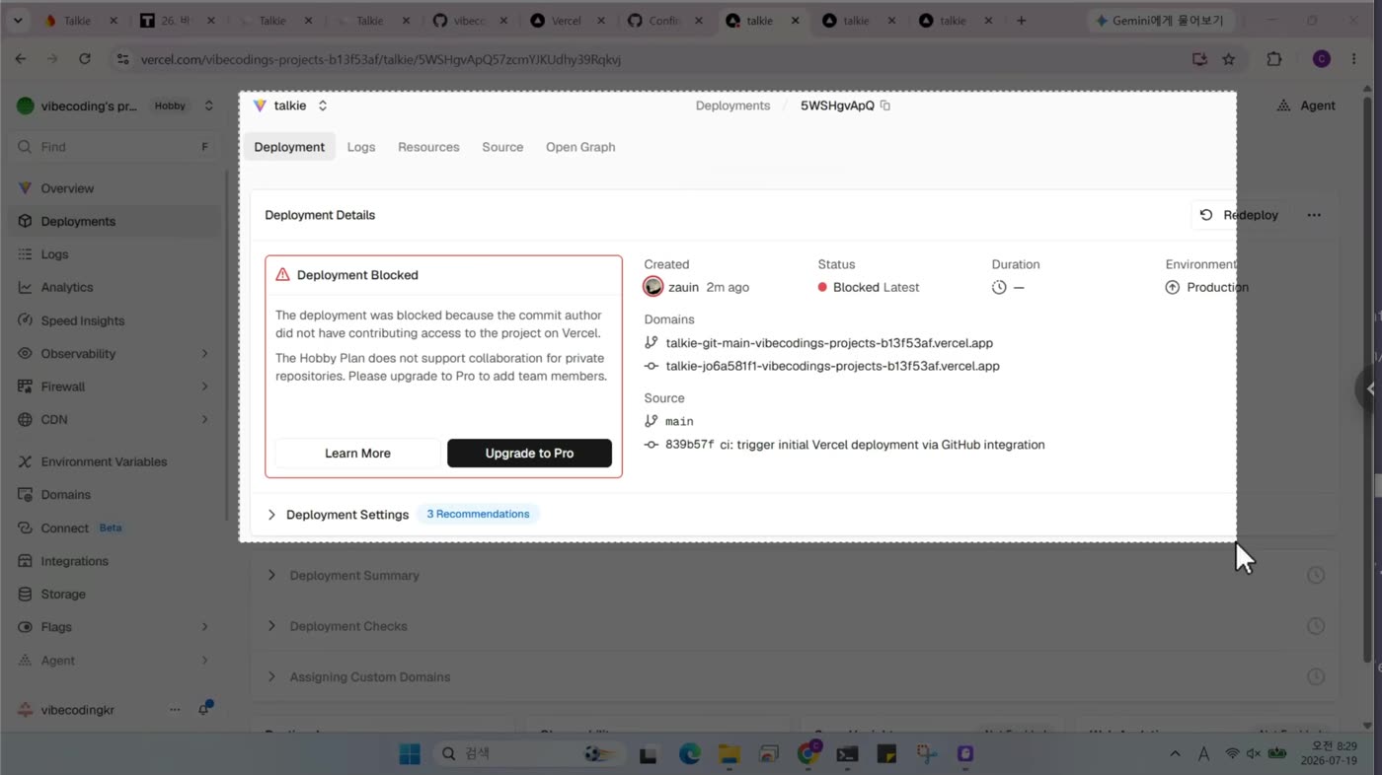The image size is (1382, 775).
Task: Click the 3 Recommendations badge
Action: [x=478, y=514]
